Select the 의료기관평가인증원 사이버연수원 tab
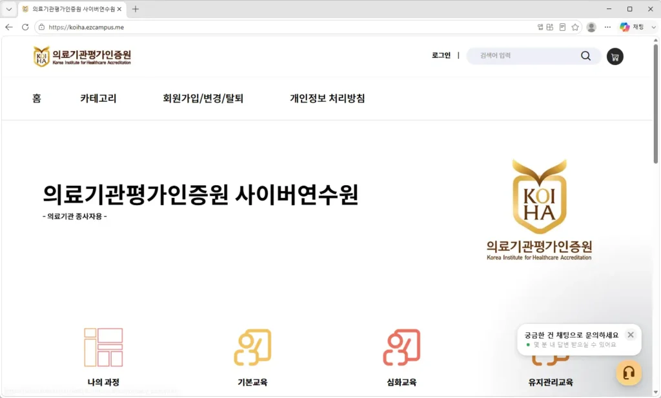Image resolution: width=661 pixels, height=398 pixels. (72, 9)
